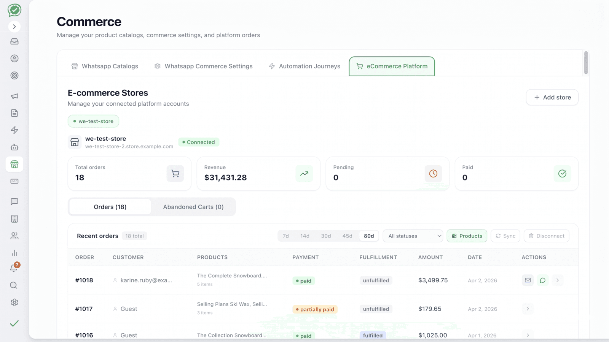Select the active store commerce icon in sidebar
This screenshot has width=609, height=342.
coord(14,164)
